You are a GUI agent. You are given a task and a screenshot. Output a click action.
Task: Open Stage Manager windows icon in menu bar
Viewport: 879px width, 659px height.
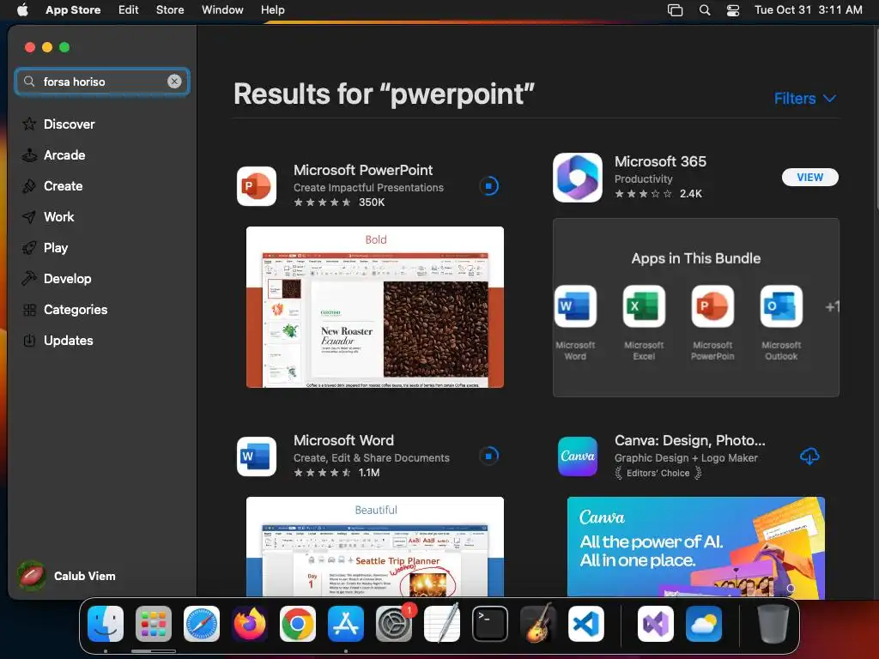[x=675, y=10]
